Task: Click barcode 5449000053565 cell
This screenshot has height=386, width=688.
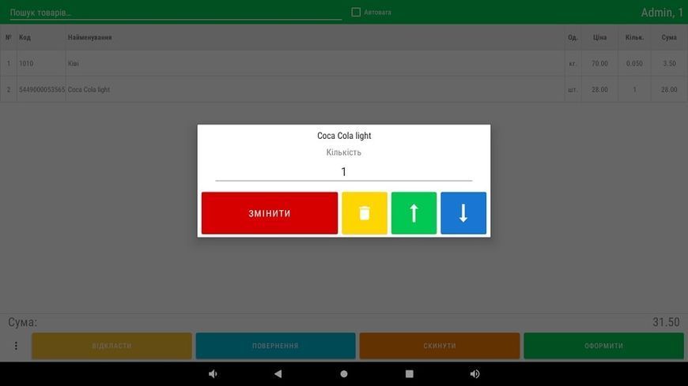Action: 41,89
